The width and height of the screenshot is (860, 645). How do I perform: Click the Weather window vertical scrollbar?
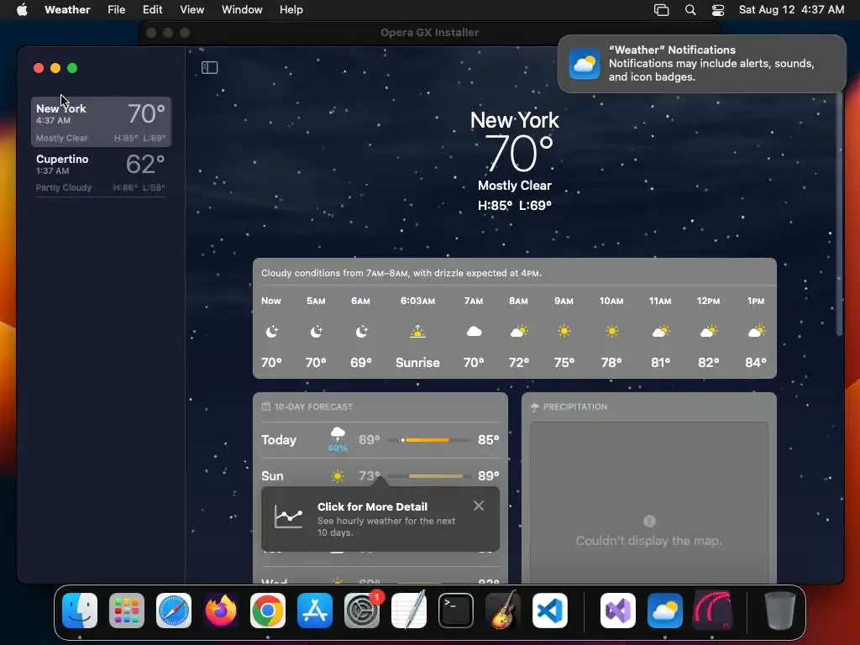coord(839,214)
